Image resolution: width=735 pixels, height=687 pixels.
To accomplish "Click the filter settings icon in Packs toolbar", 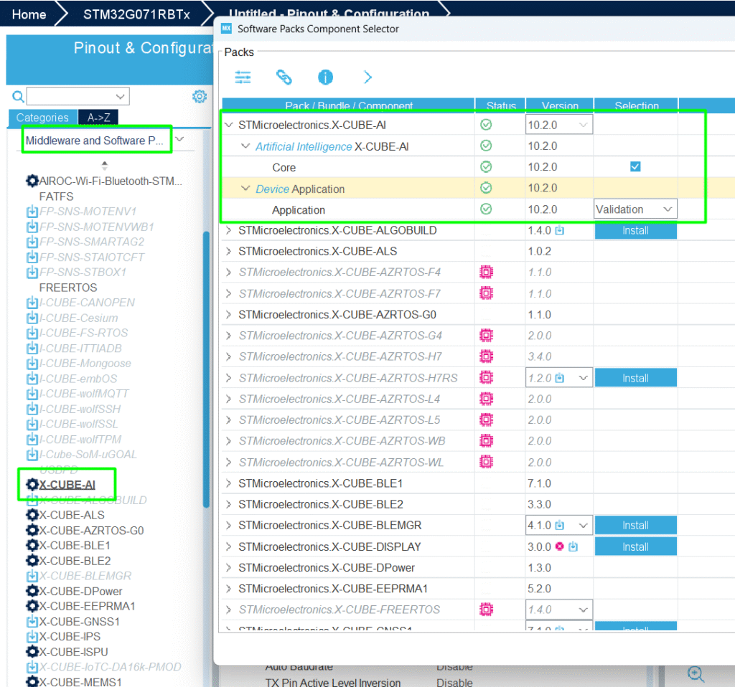I will (243, 77).
